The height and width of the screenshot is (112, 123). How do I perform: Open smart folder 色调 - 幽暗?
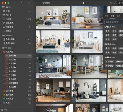click(x=17, y=43)
